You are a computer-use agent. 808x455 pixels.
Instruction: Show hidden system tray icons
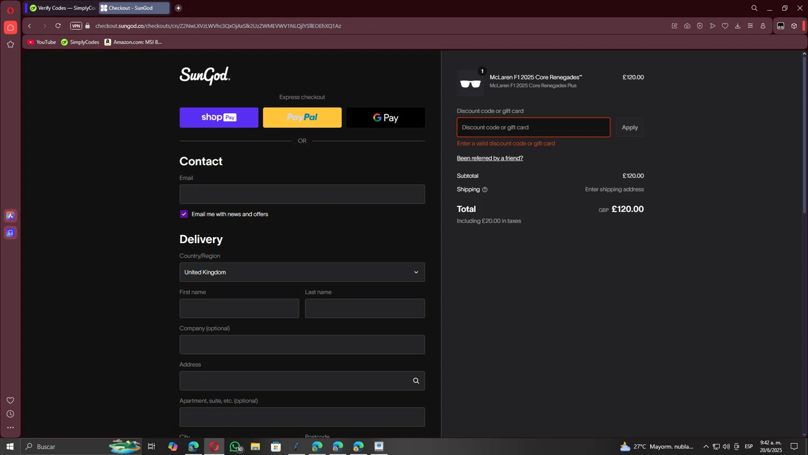(706, 446)
